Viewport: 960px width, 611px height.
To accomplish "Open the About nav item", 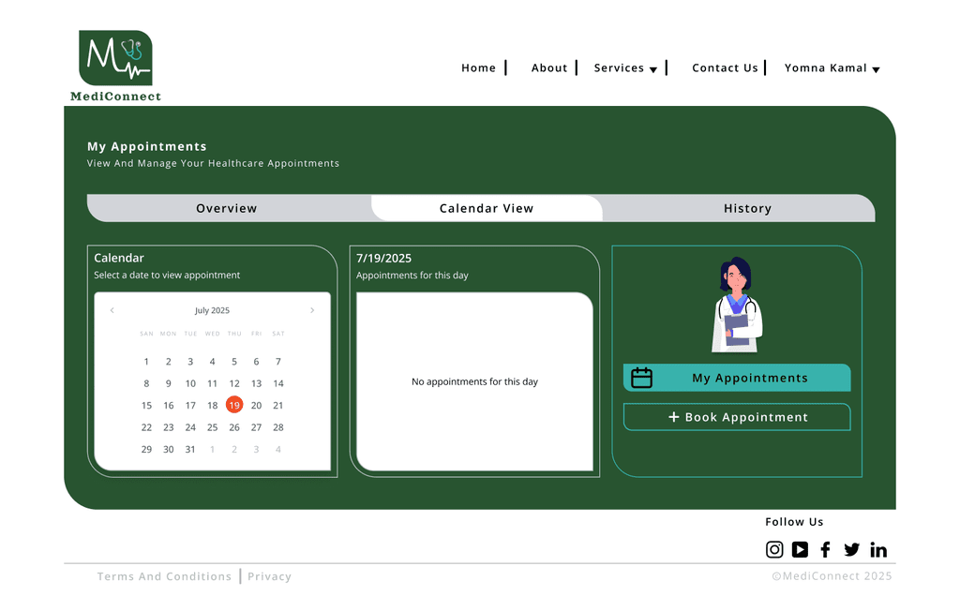I will [x=549, y=68].
